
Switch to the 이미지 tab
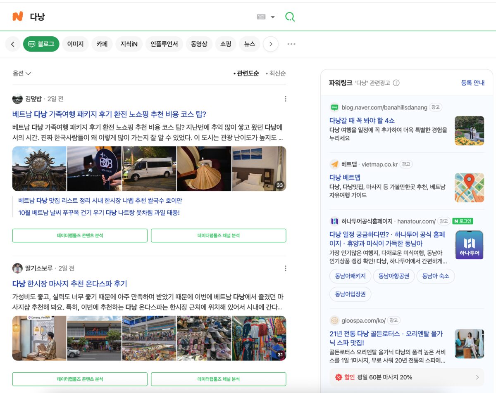pyautogui.click(x=76, y=44)
